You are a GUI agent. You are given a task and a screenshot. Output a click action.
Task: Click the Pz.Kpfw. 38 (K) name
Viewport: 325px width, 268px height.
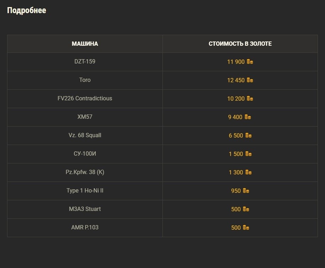[85, 172]
